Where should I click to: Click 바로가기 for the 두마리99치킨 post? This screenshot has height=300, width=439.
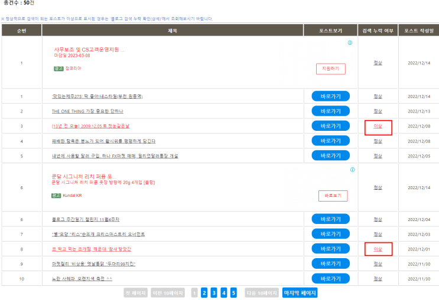[331, 263]
